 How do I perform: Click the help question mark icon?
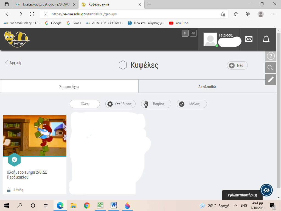click(x=271, y=56)
